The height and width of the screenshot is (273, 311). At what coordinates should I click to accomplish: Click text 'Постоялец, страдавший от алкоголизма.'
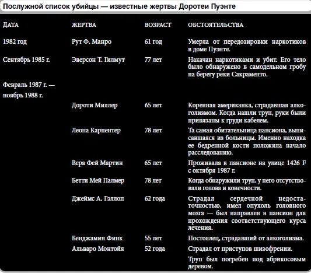246,238
